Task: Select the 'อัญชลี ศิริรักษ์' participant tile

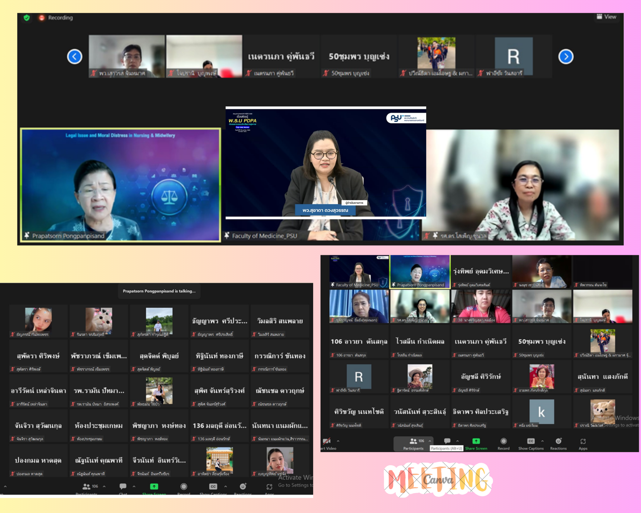Action: coord(480,377)
